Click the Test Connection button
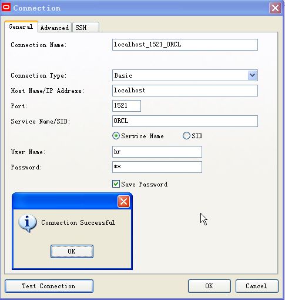This screenshot has width=285, height=300. 49,286
